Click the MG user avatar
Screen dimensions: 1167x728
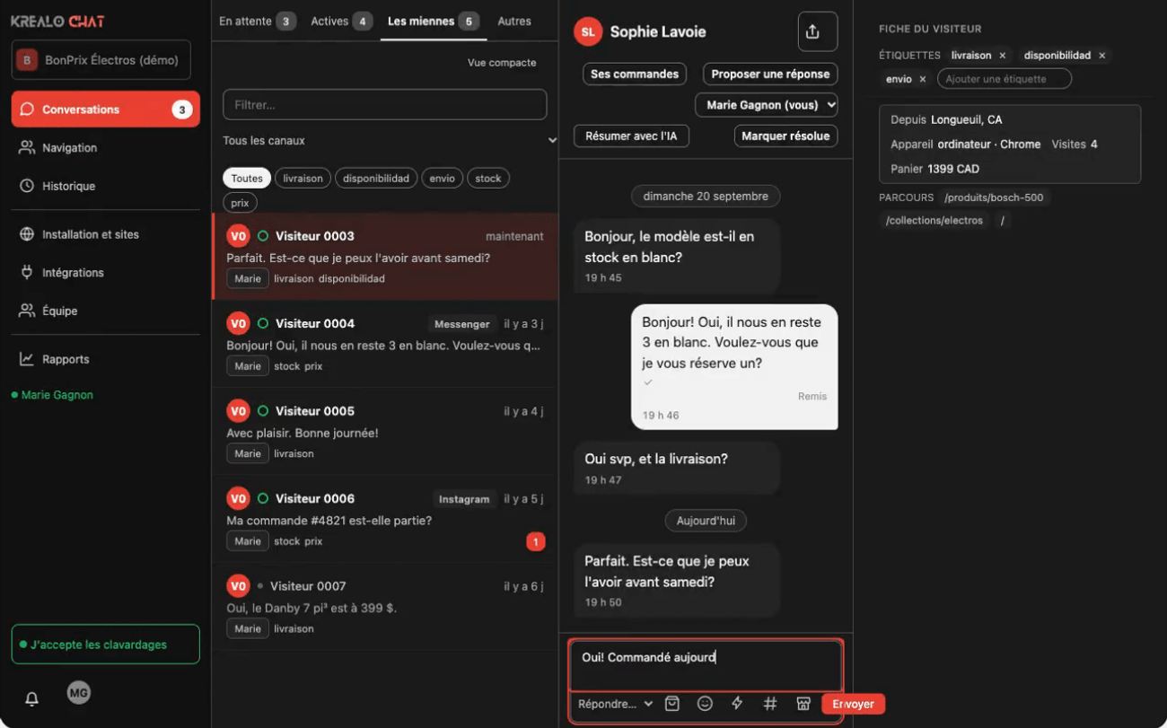click(79, 692)
